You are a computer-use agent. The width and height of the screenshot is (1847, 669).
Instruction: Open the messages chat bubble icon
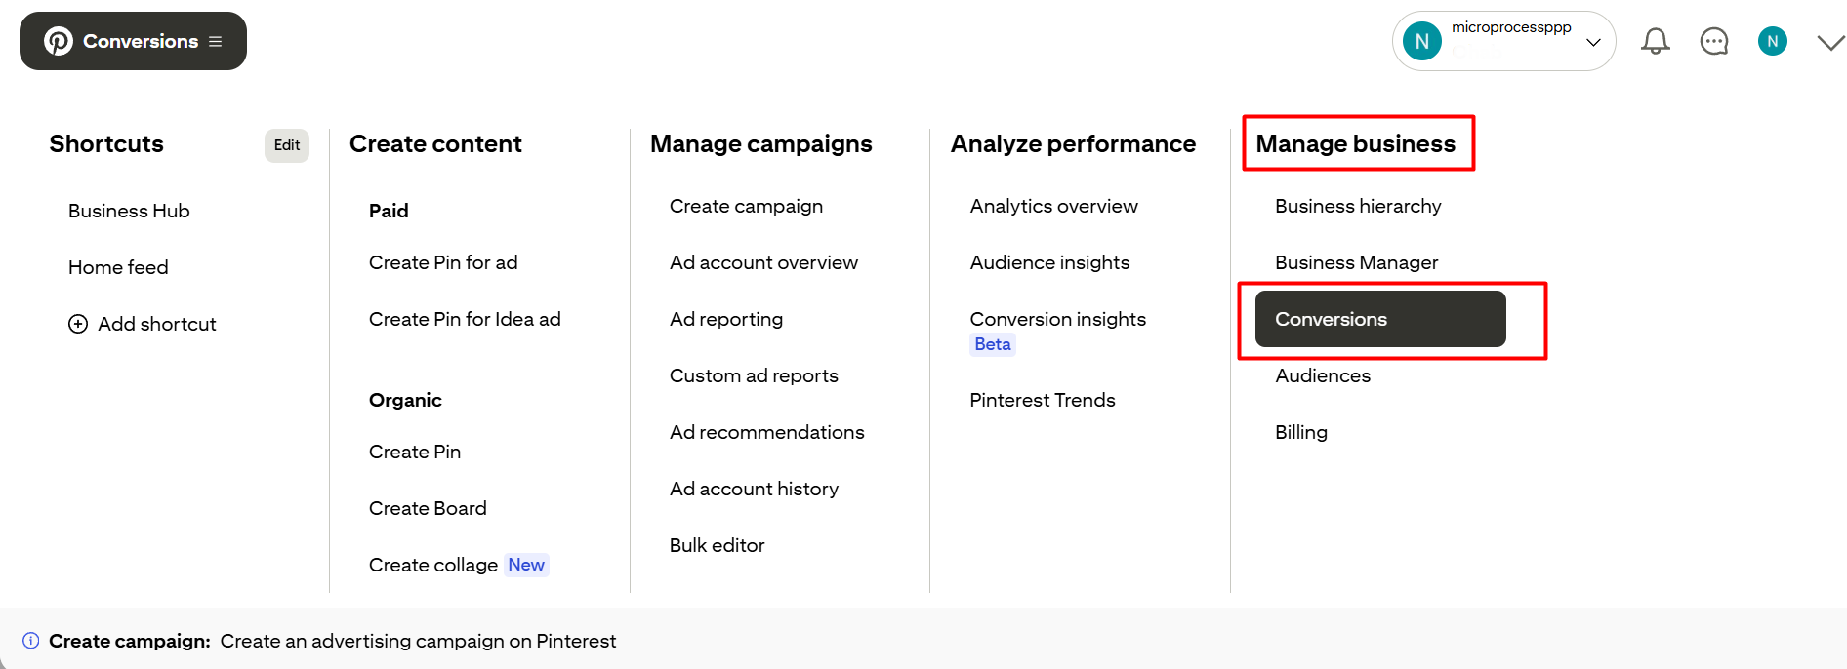pos(1714,41)
